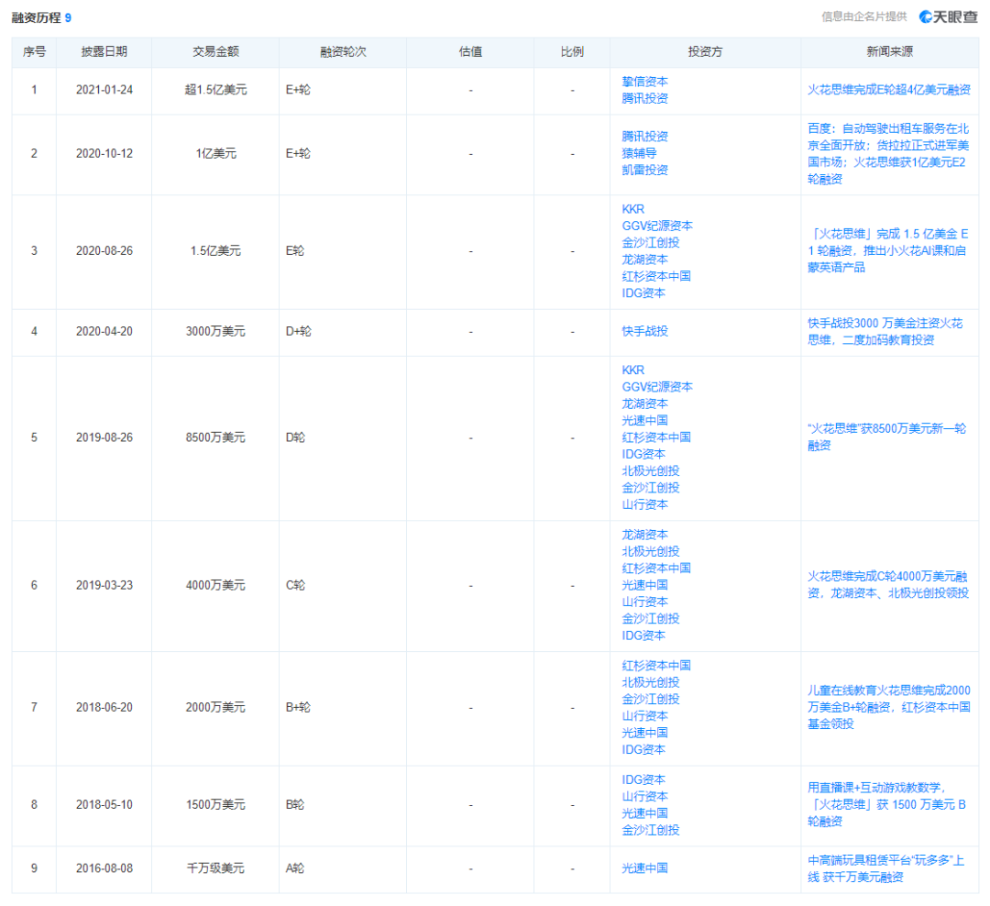The width and height of the screenshot is (990, 906).
Task: Click 光速中国 in the A轮 row
Action: (644, 868)
